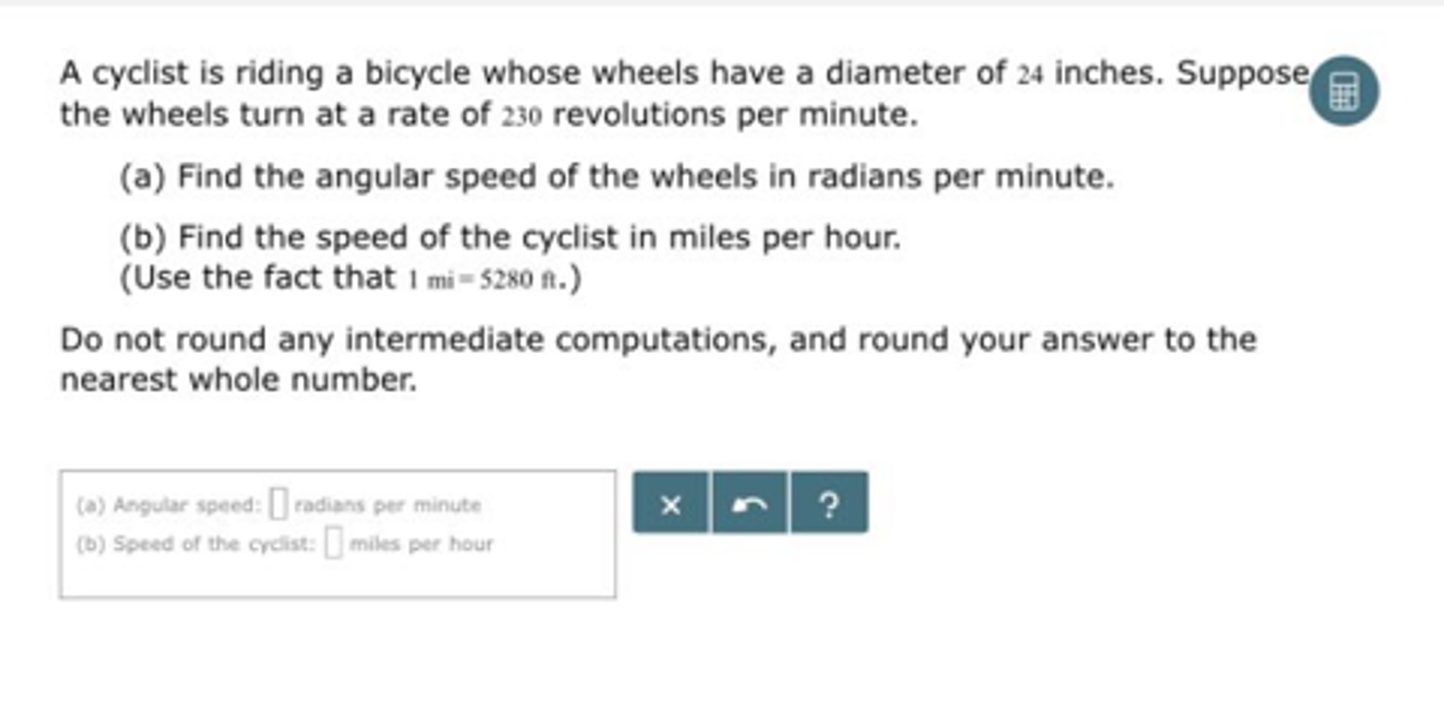Click the undo button between X and help
The height and width of the screenshot is (722, 1444).
coord(750,503)
